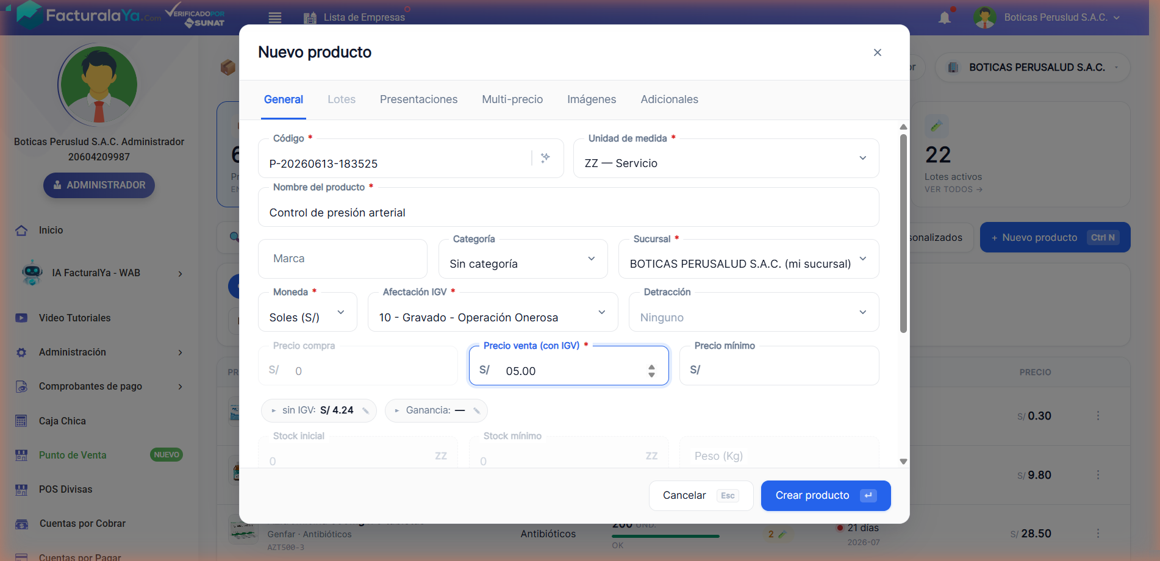Click the Marca input field
This screenshot has height=561, width=1160.
343,259
